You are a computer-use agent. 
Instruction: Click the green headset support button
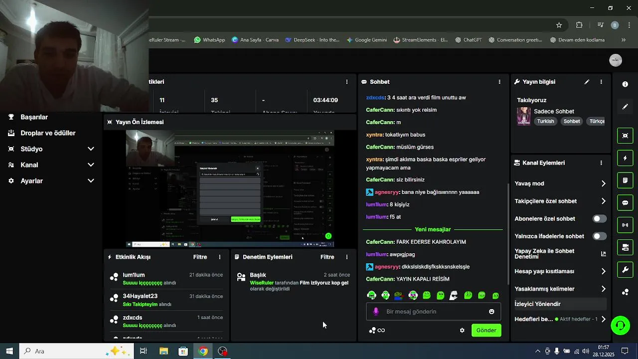621,326
